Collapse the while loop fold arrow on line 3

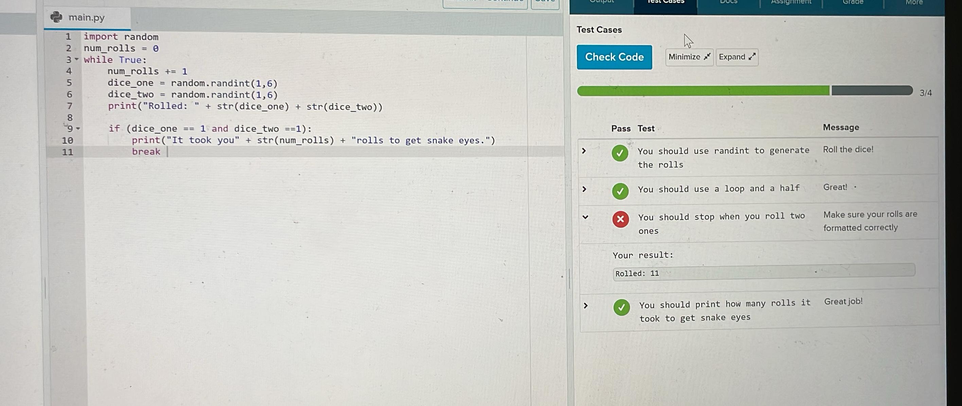pyautogui.click(x=77, y=60)
